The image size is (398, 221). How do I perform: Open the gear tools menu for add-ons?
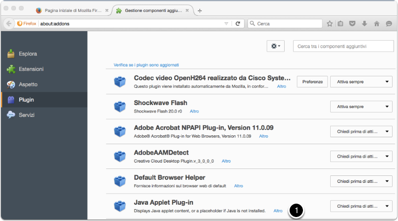pos(275,46)
